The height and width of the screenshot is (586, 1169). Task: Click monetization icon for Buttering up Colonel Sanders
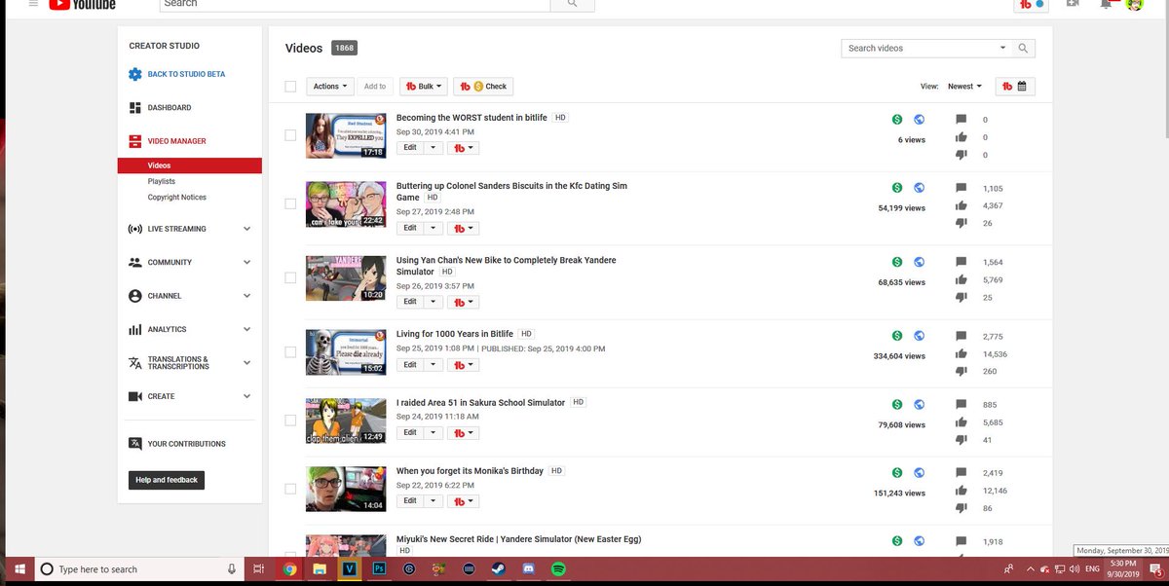click(x=897, y=188)
